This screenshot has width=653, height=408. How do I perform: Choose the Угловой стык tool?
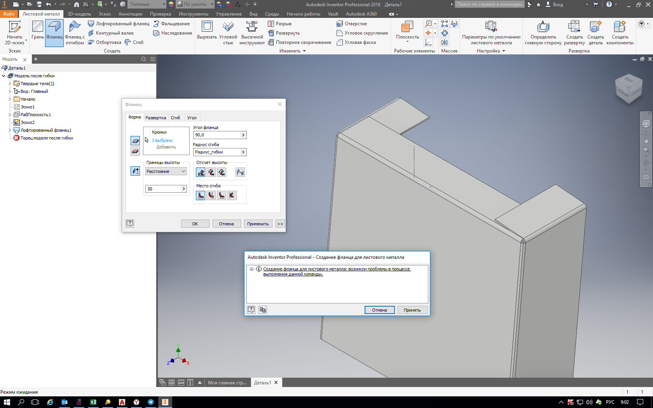click(x=228, y=33)
